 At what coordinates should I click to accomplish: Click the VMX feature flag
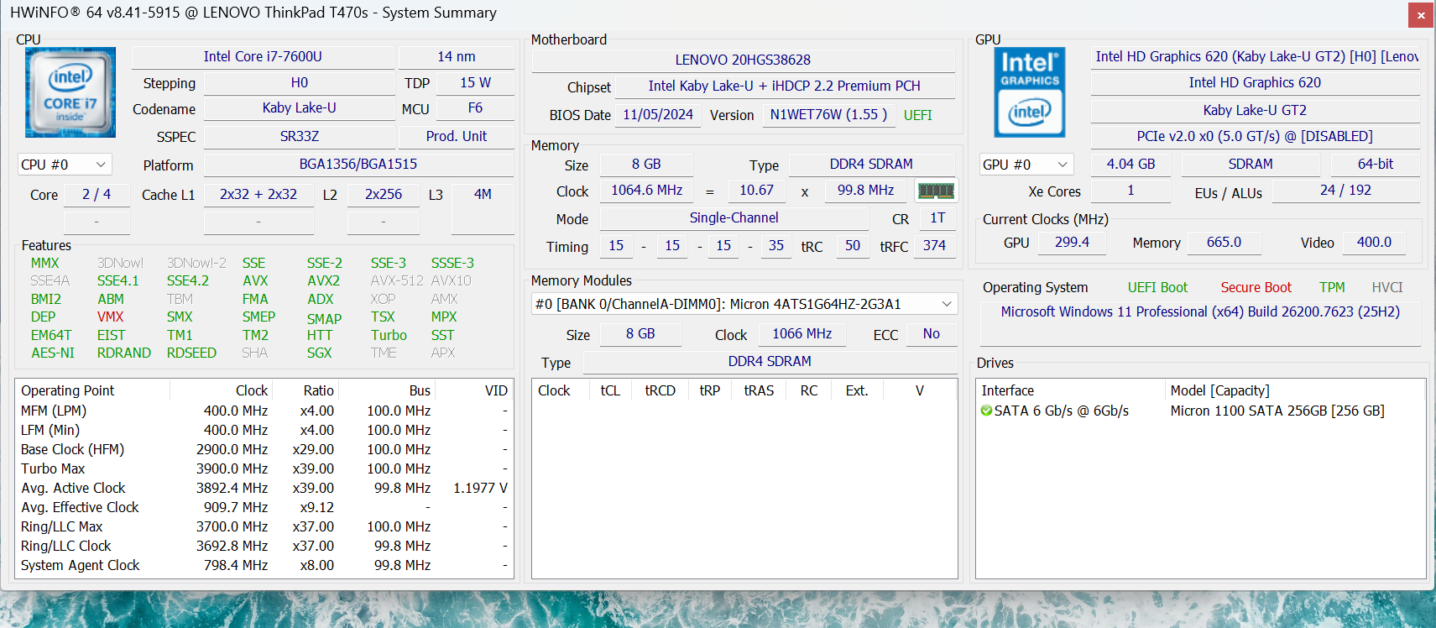point(111,317)
